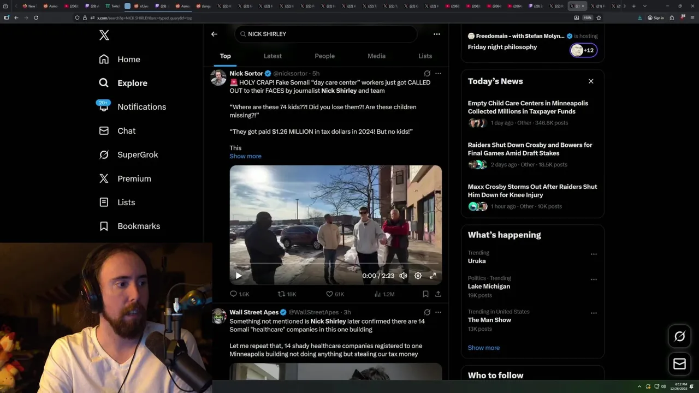
Task: Bookmark this page with the star icon
Action: 599,17
